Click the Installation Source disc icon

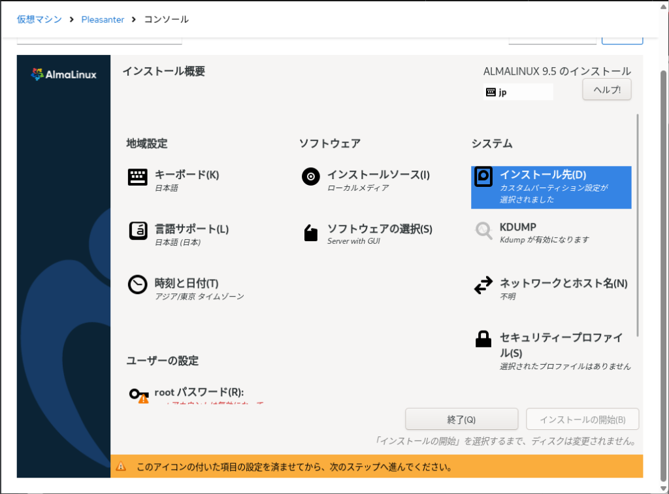pyautogui.click(x=311, y=177)
